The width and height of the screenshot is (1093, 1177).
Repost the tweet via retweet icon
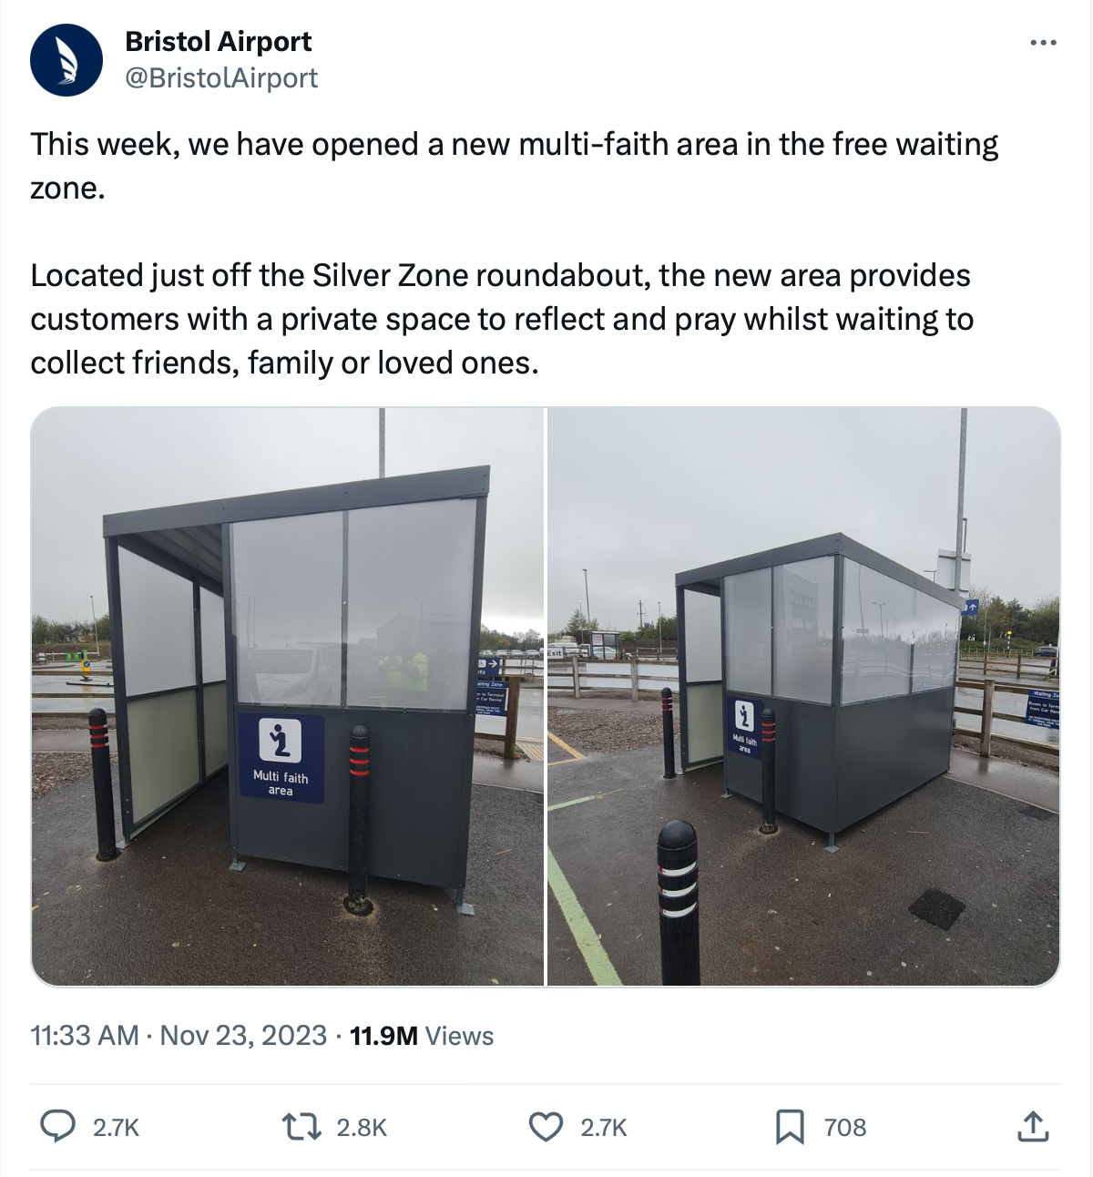[303, 1127]
